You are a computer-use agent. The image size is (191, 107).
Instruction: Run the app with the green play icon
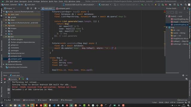142,5
